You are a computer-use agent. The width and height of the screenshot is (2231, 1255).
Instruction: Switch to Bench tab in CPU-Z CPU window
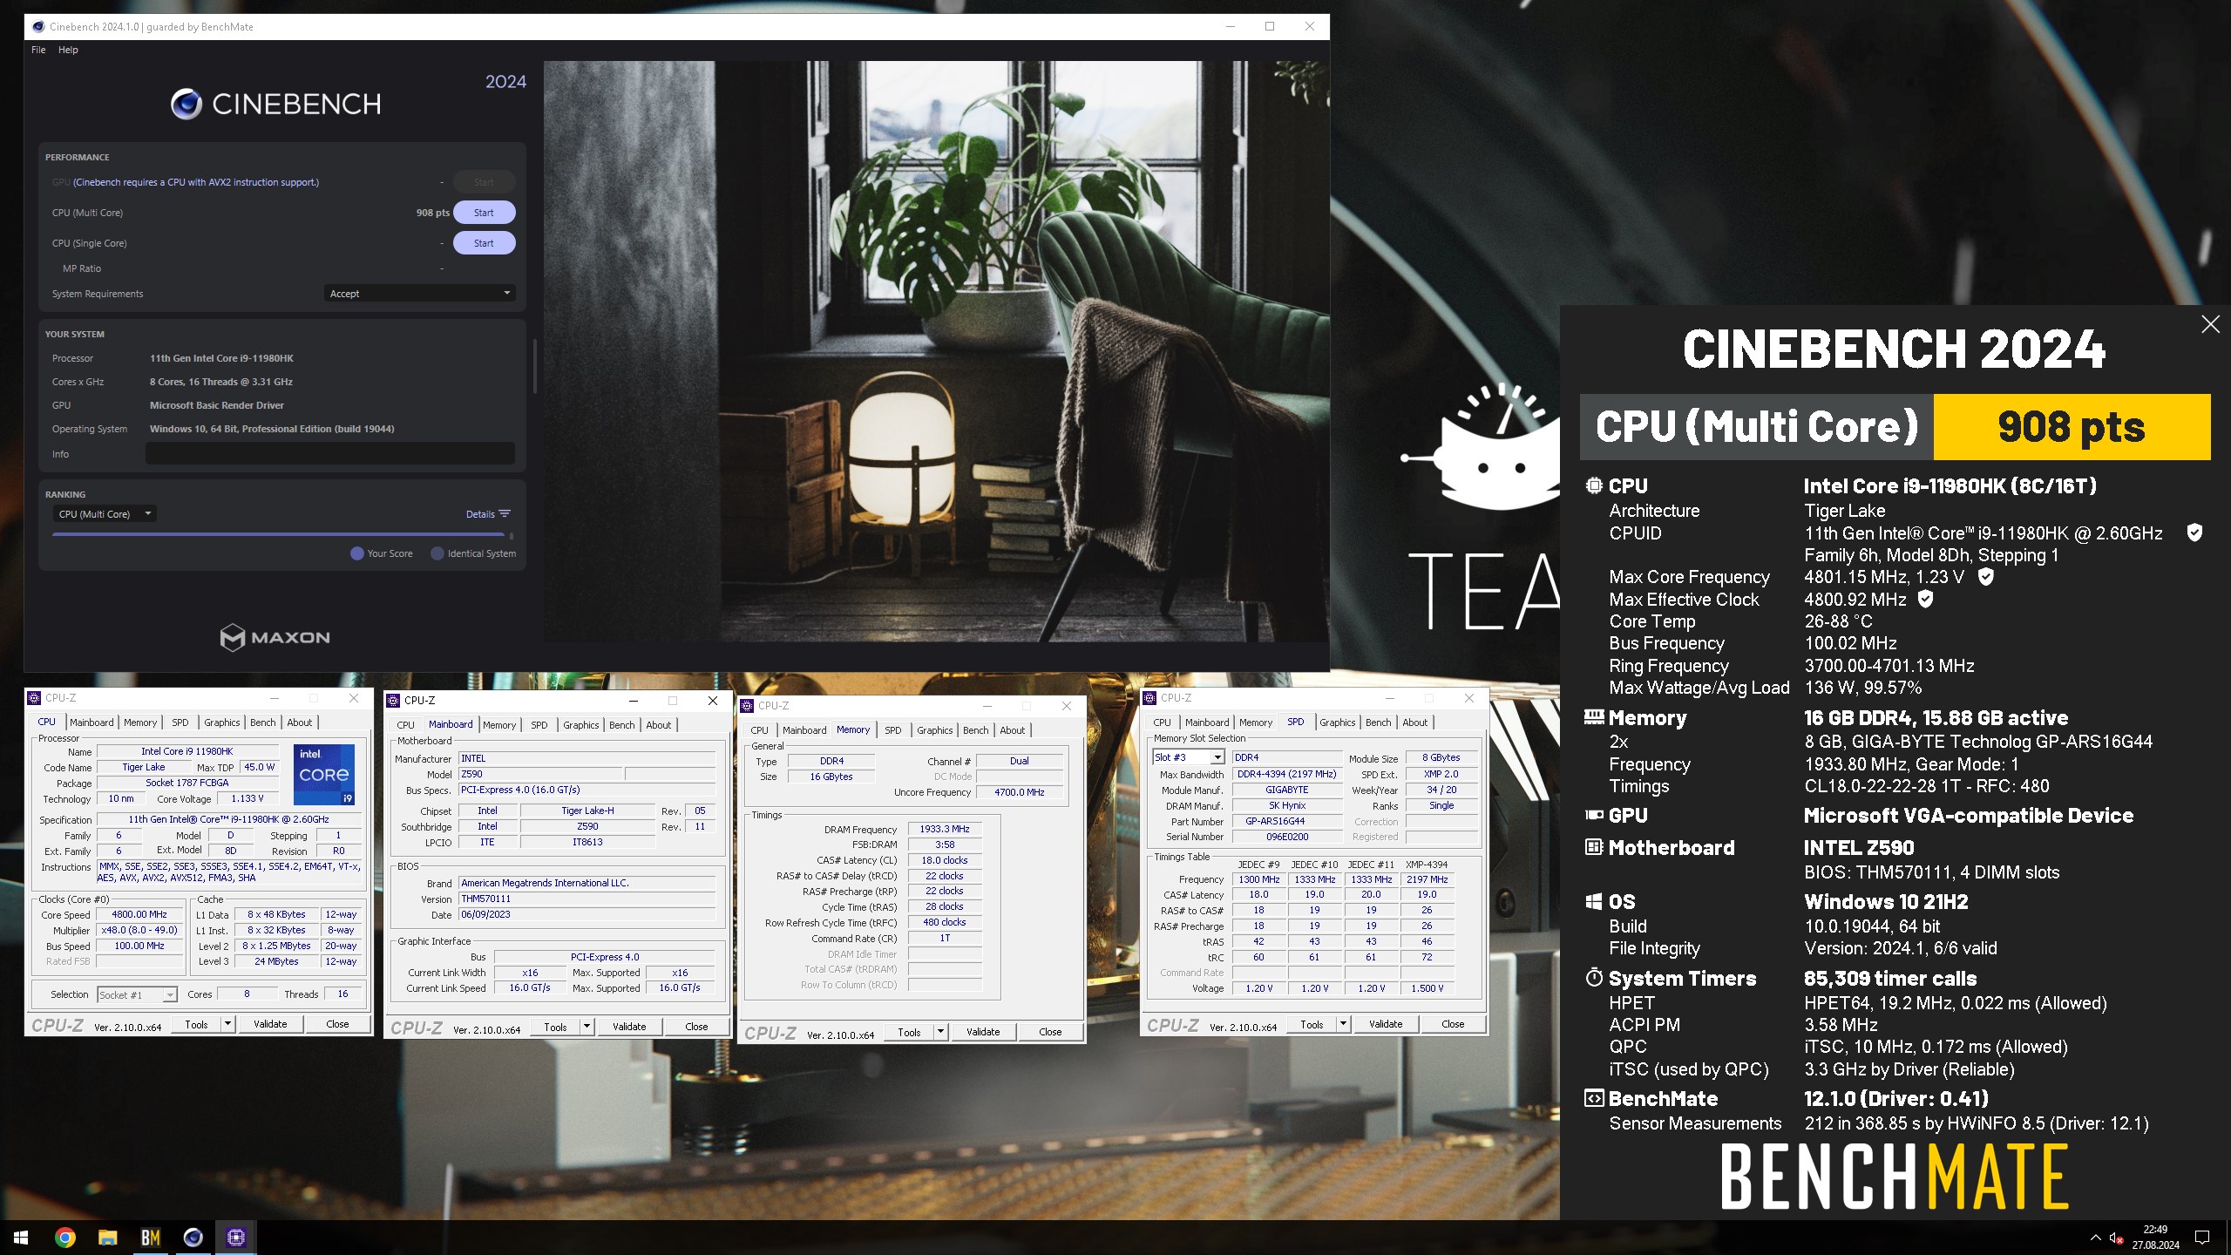(x=262, y=722)
